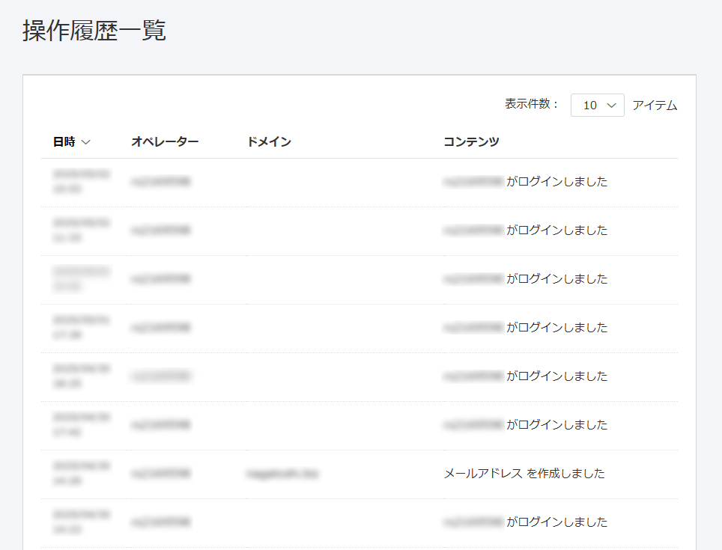Click the 表示件数 label
Screen dimensions: 722x550
point(531,105)
